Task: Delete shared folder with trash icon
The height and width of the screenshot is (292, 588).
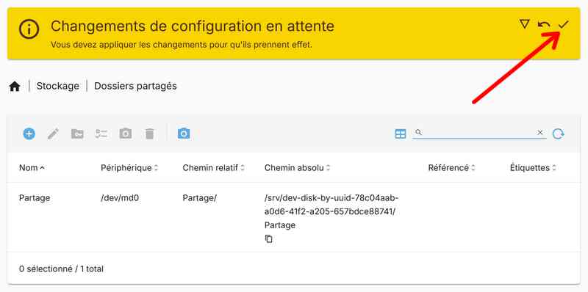Action: [150, 134]
